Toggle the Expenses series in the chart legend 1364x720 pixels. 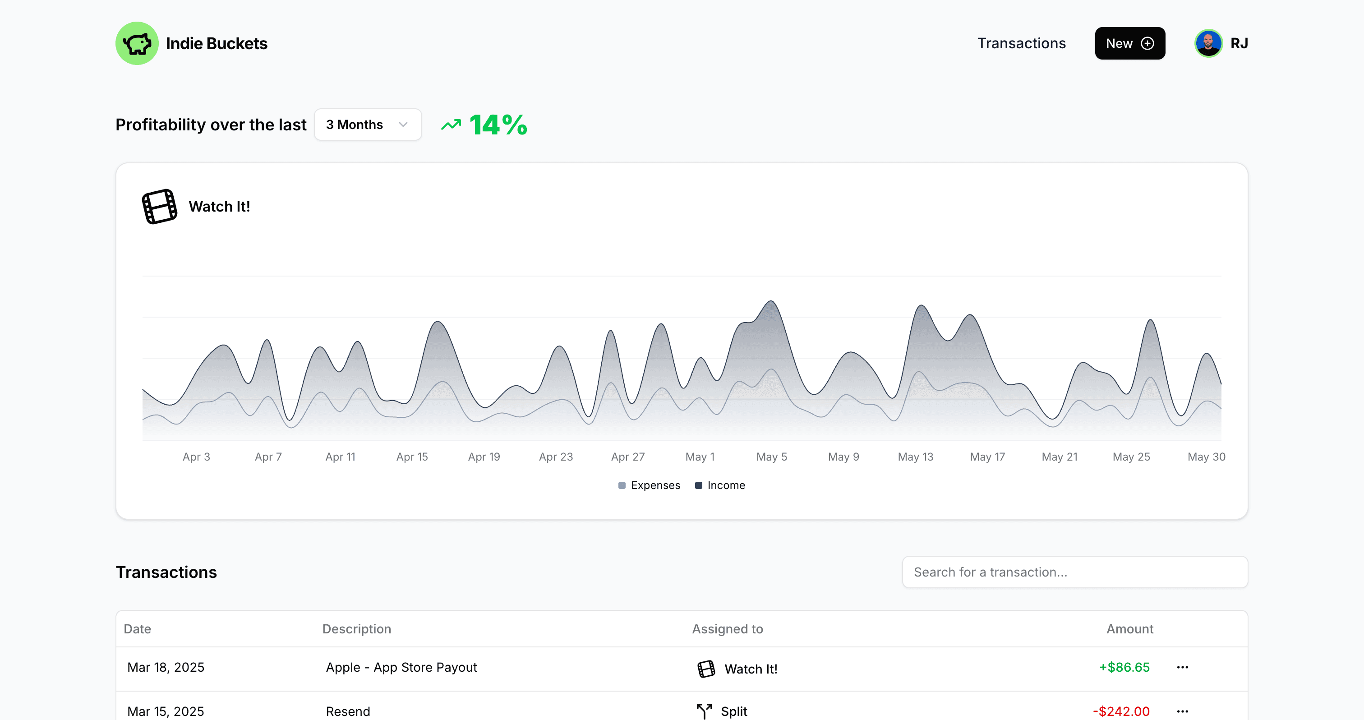coord(649,485)
